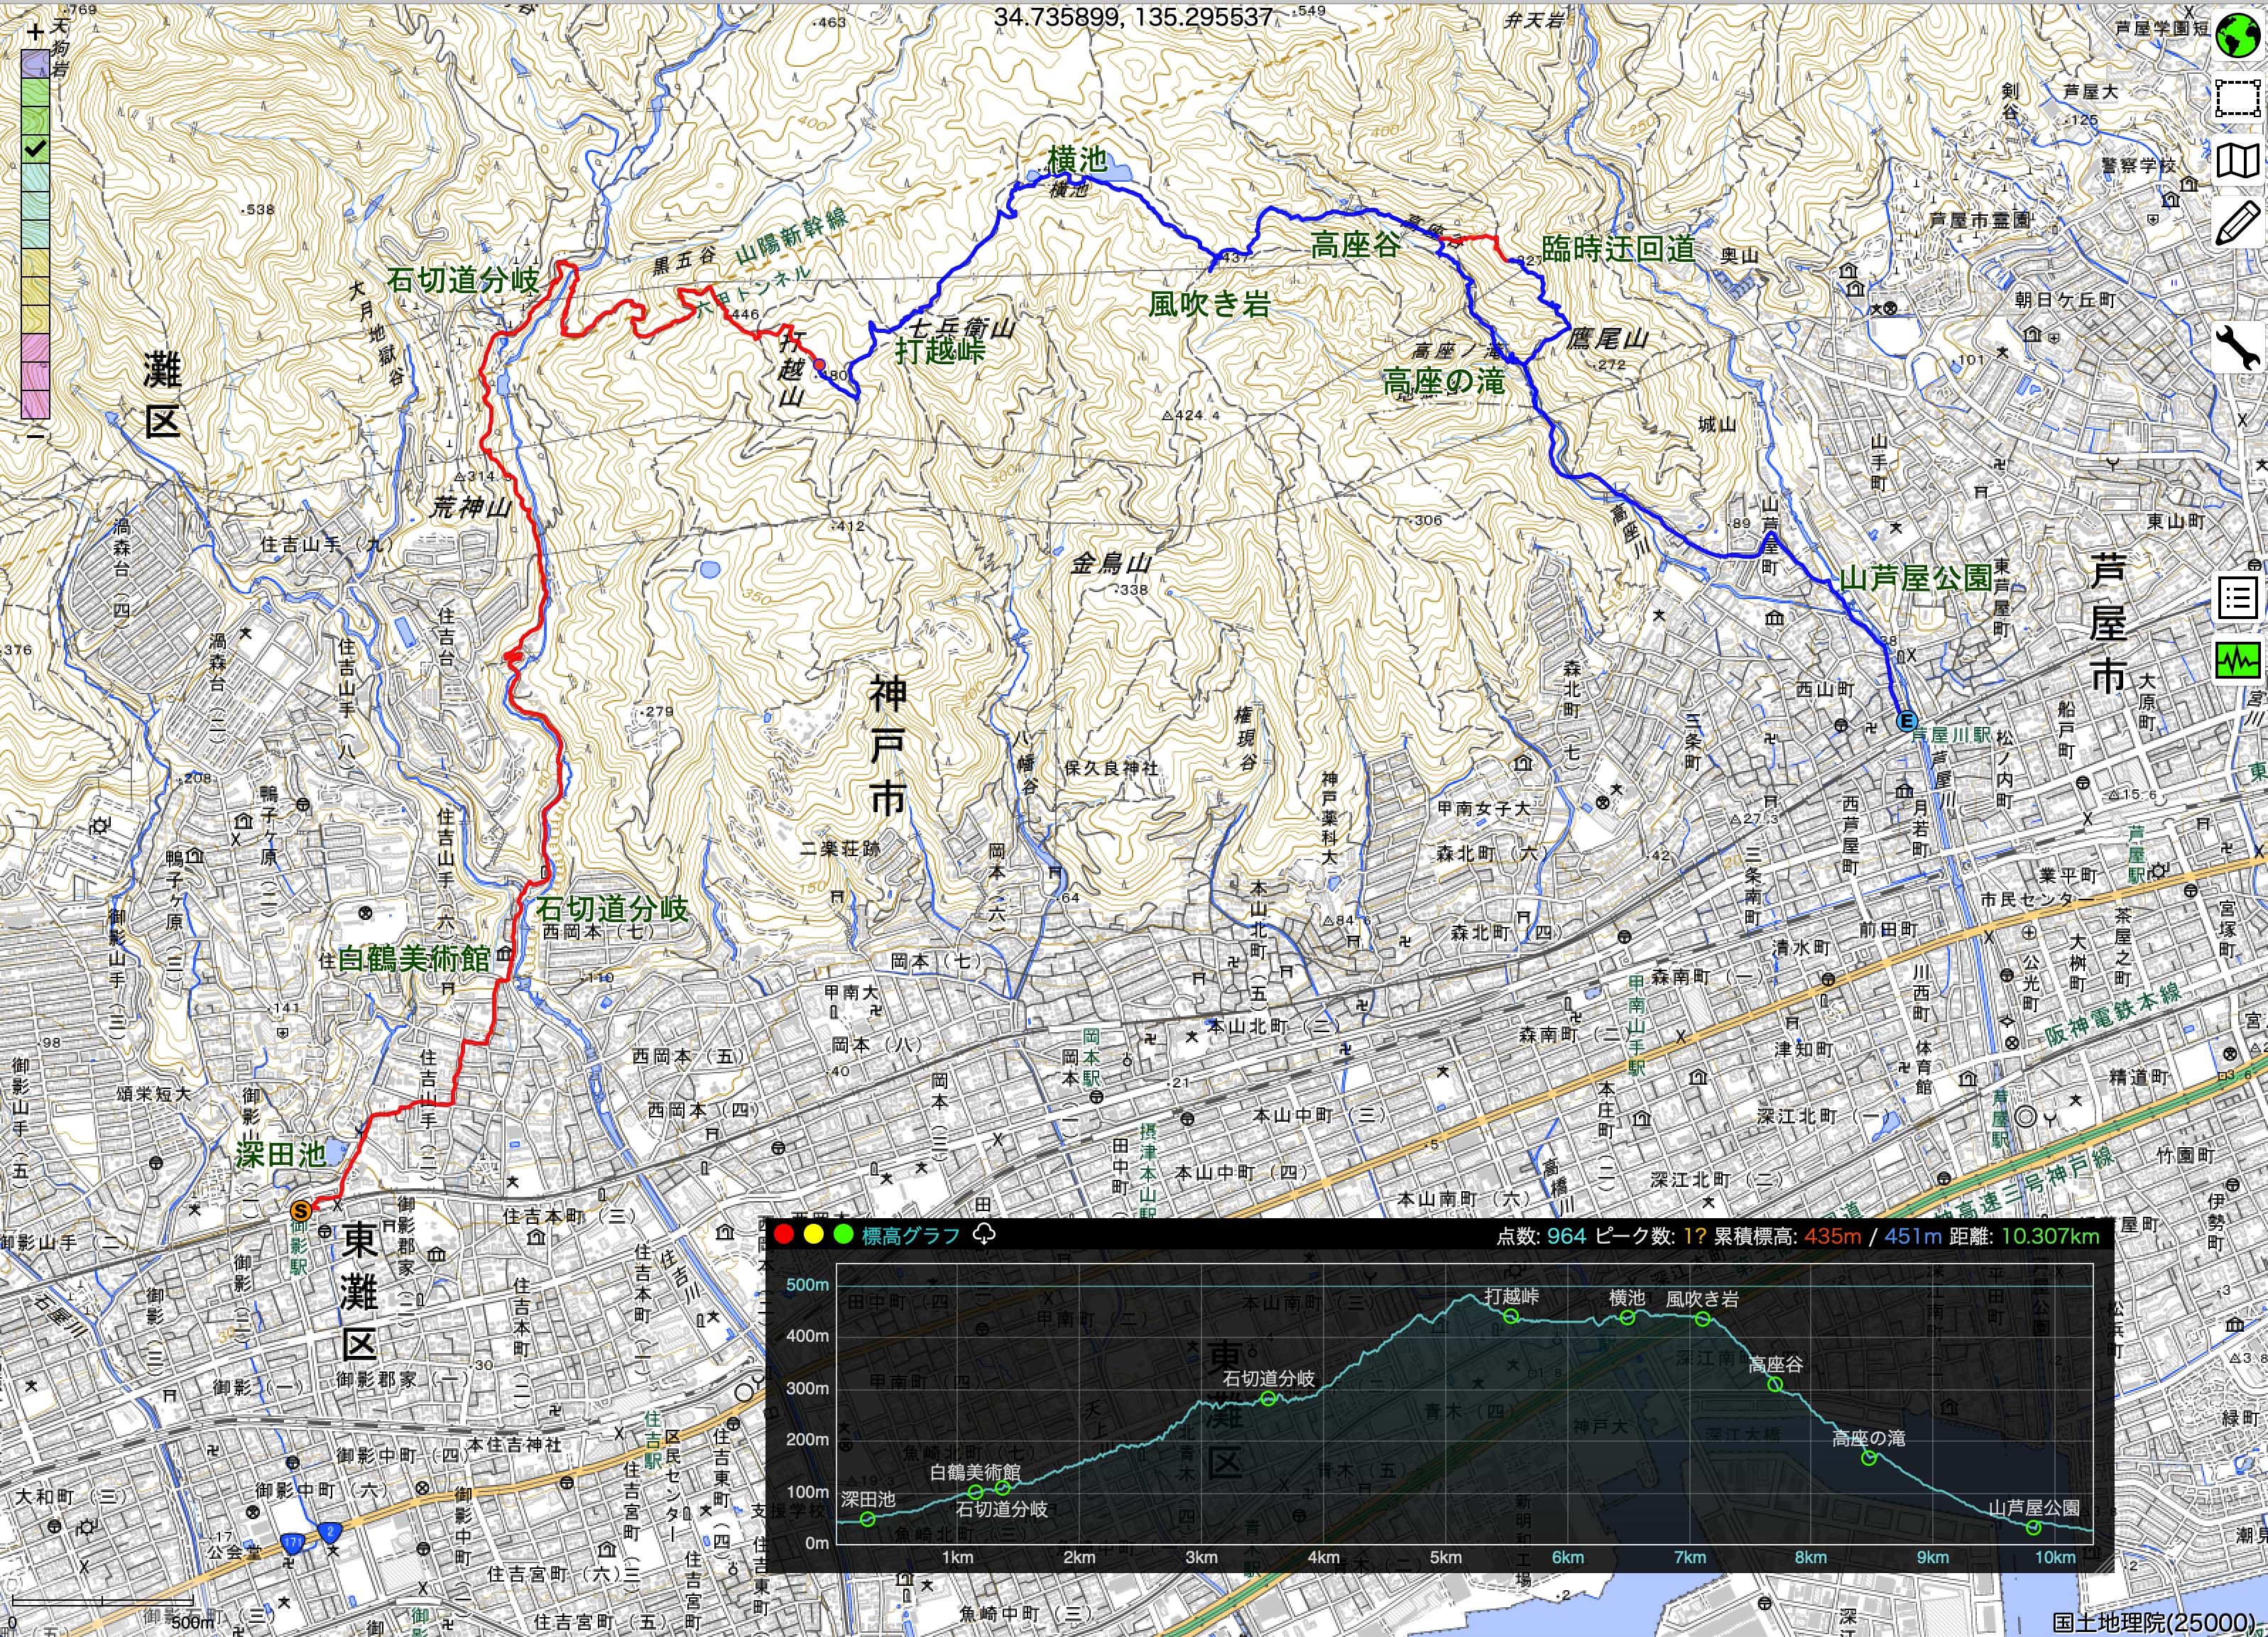This screenshot has height=1637, width=2268.
Task: Select the dashed rectangle selection tool
Action: [x=2238, y=99]
